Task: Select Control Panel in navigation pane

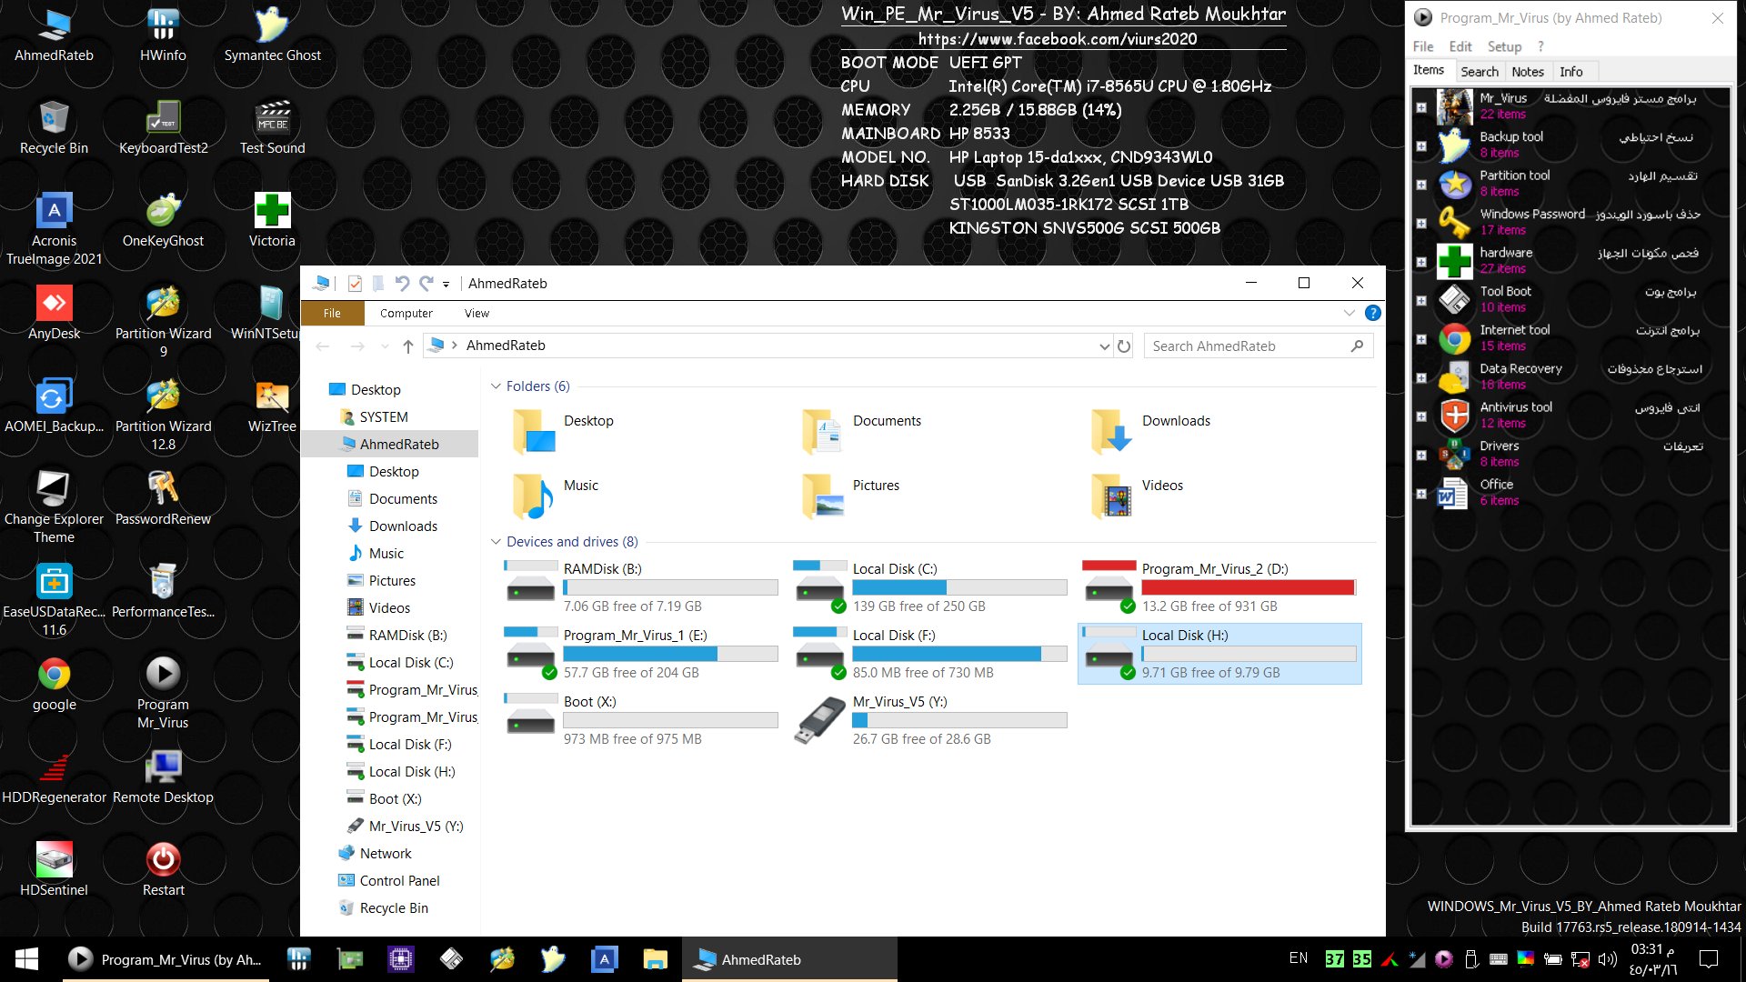Action: coord(399,880)
